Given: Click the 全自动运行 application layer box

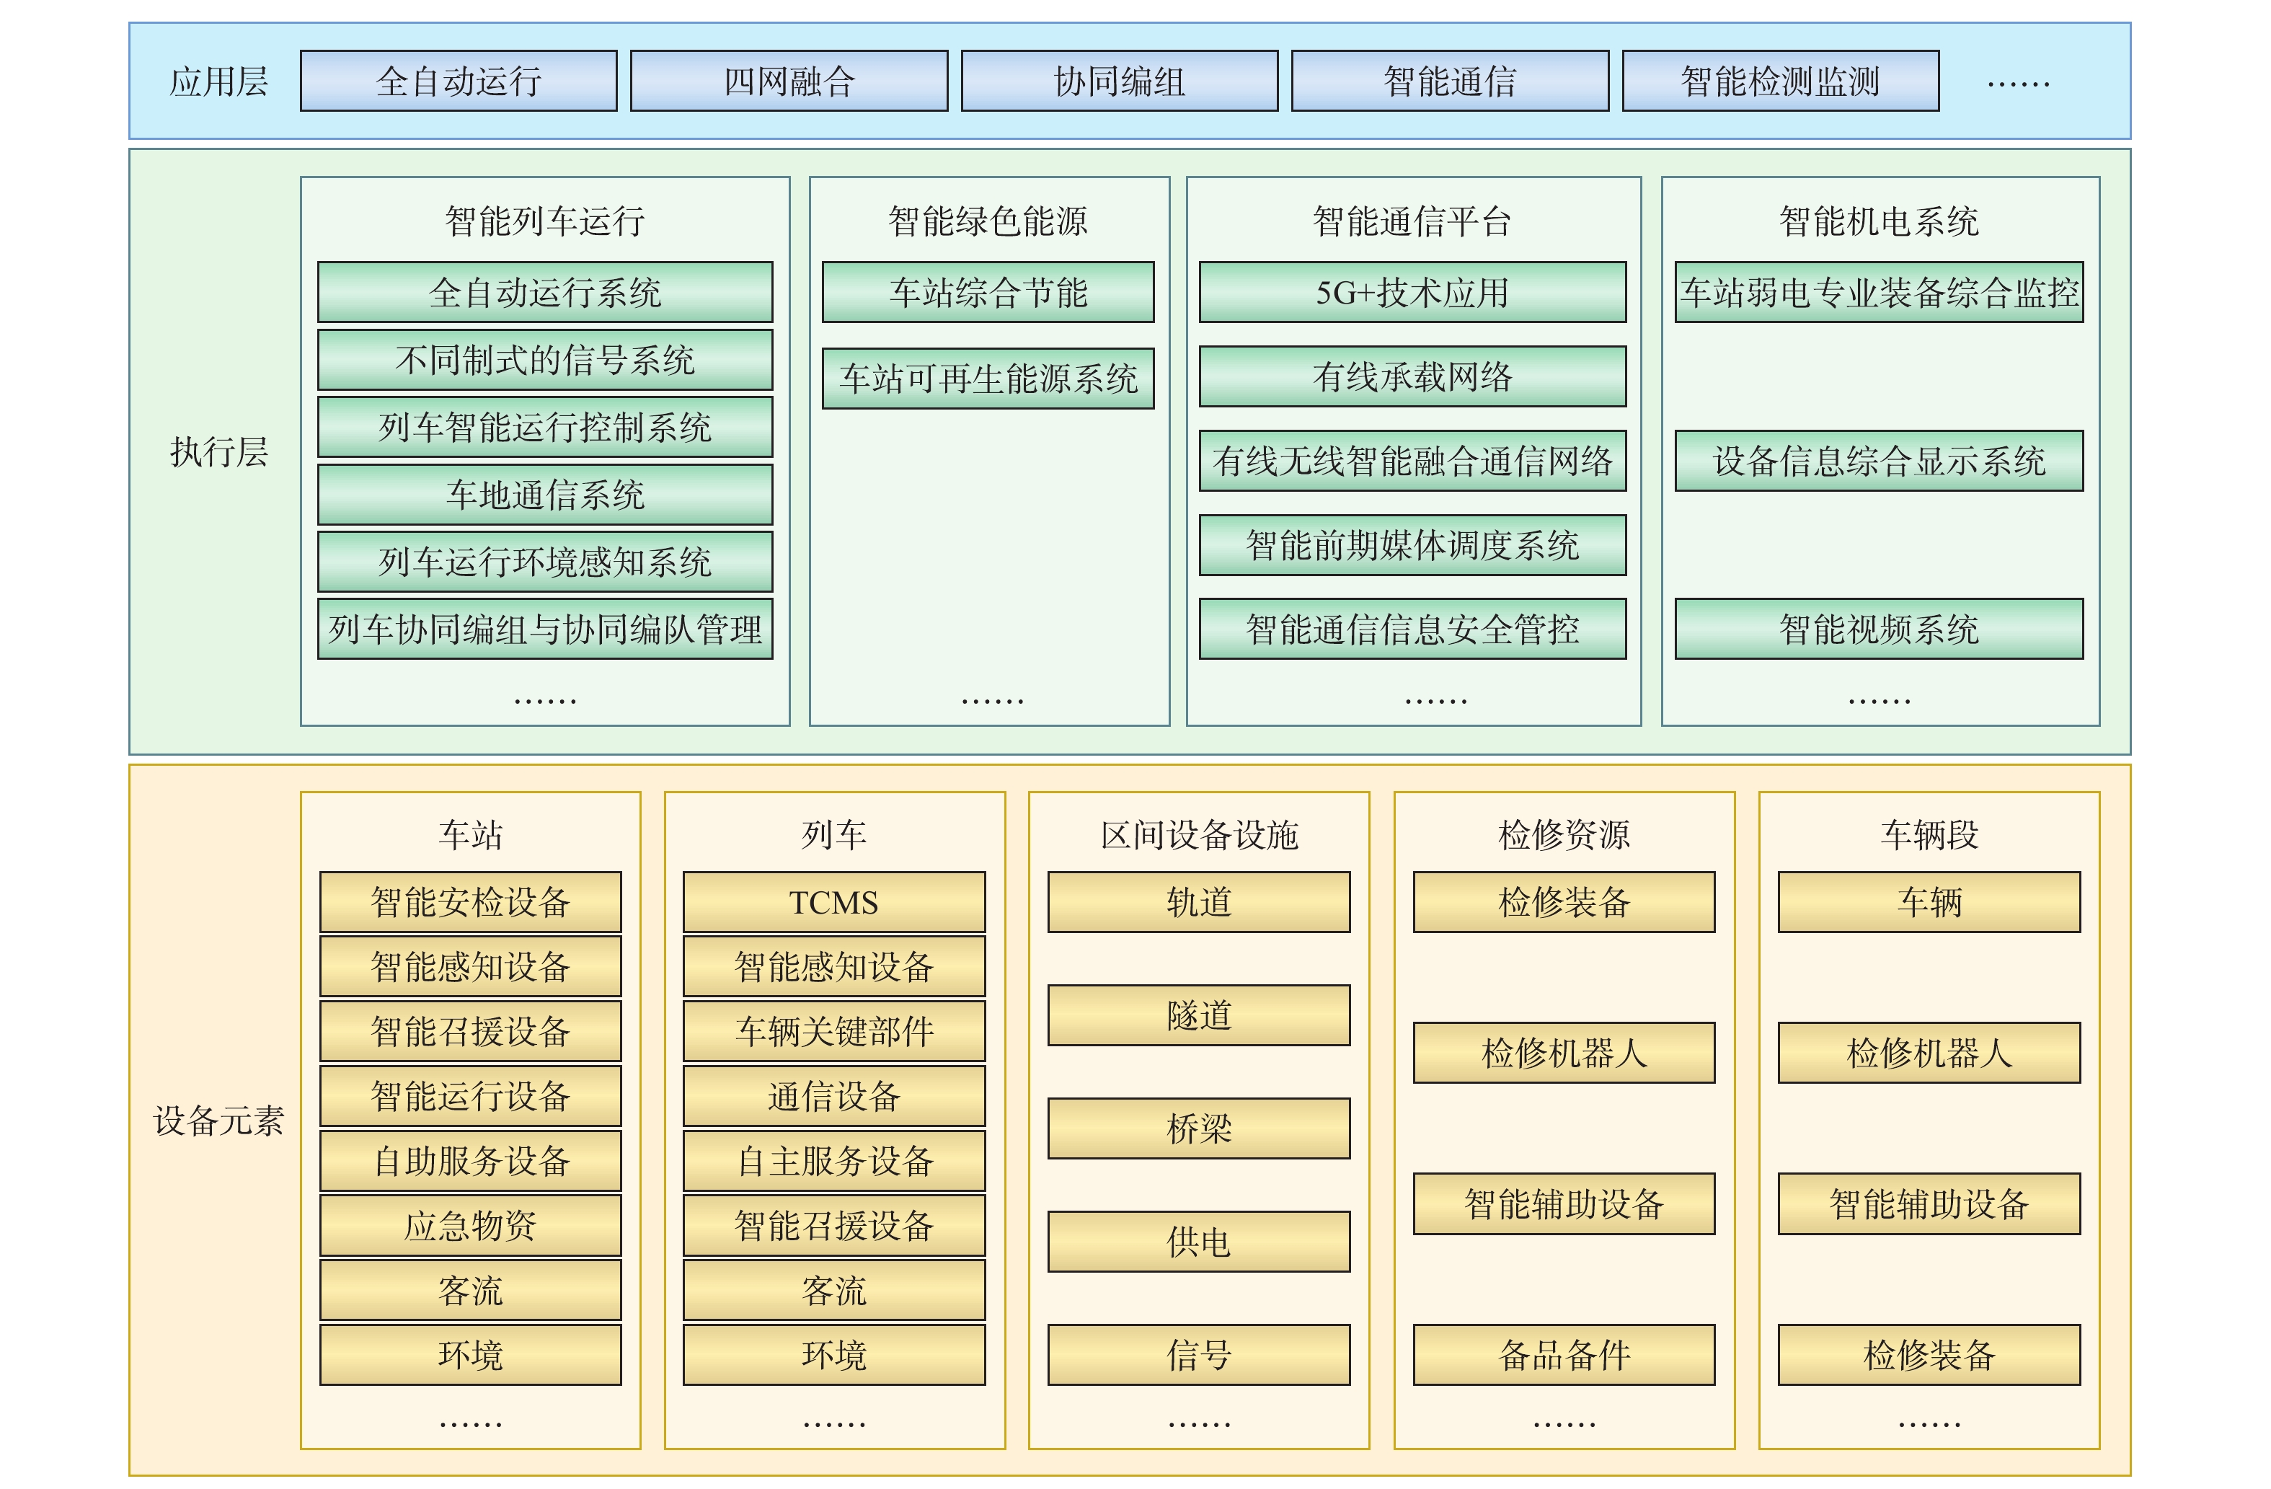Looking at the screenshot, I should click(458, 81).
